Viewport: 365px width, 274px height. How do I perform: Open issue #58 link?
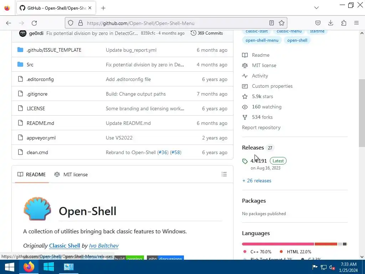[x=176, y=153]
